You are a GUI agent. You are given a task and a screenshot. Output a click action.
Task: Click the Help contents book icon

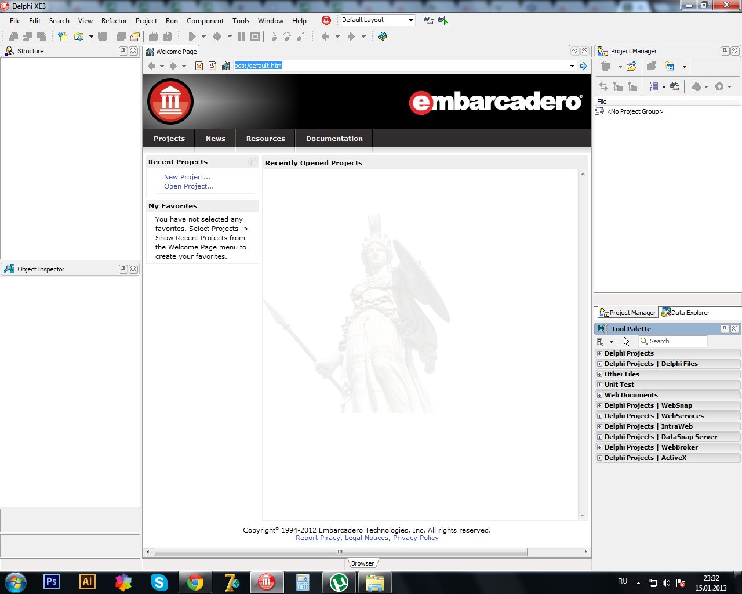[382, 37]
